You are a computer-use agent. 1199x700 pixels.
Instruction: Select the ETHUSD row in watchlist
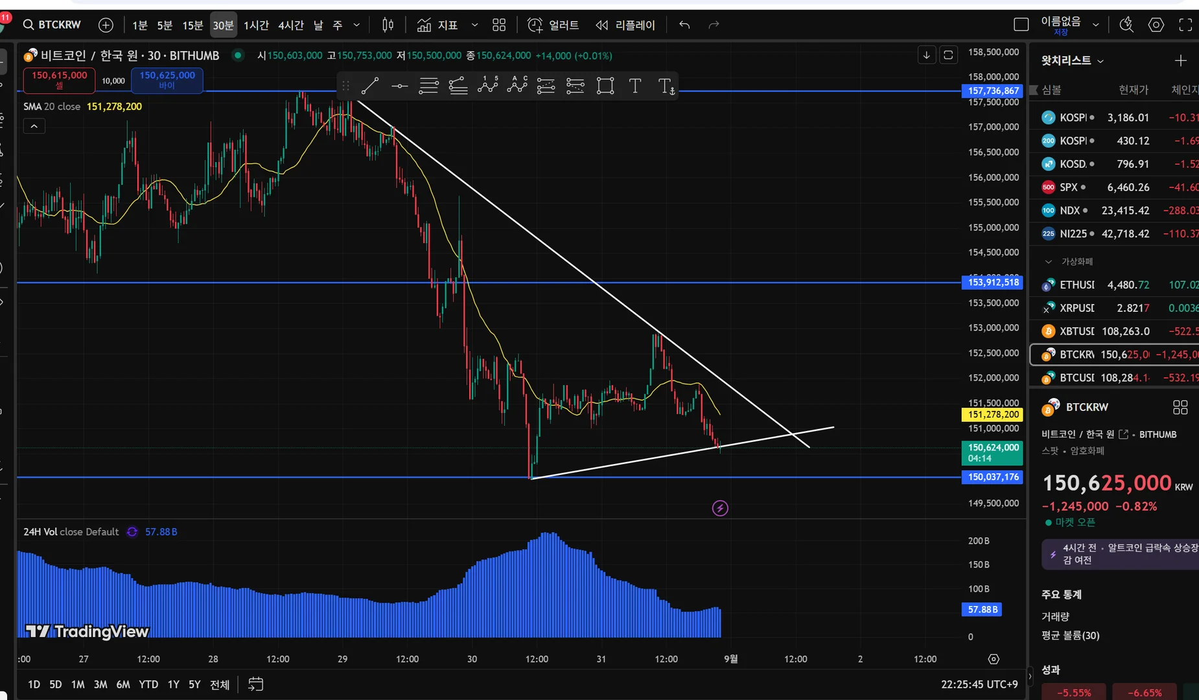1114,285
